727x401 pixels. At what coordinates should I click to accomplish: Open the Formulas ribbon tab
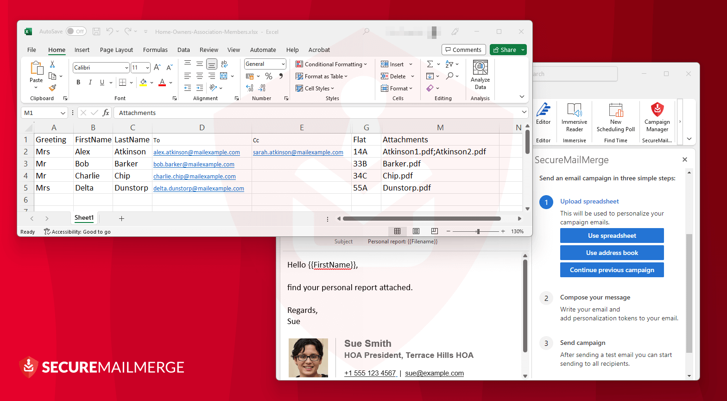[155, 50]
